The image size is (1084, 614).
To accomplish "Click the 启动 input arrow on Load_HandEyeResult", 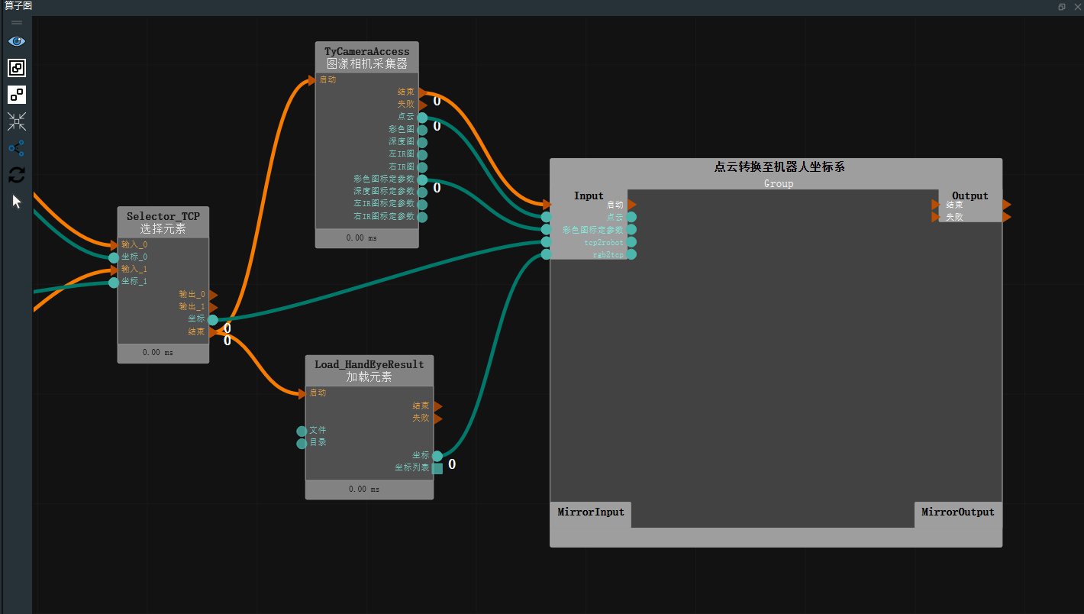I will 302,393.
